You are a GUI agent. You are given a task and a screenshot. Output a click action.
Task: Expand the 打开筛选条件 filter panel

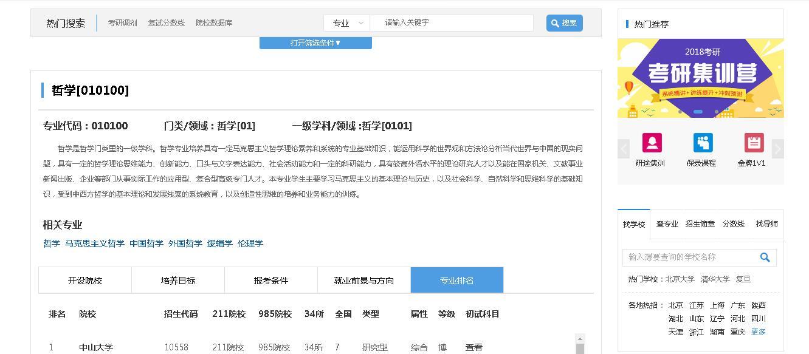click(316, 43)
